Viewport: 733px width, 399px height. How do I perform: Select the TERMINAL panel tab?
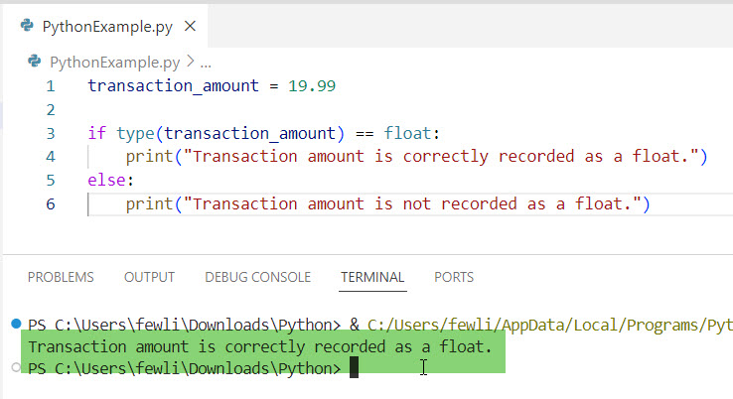[x=372, y=277]
